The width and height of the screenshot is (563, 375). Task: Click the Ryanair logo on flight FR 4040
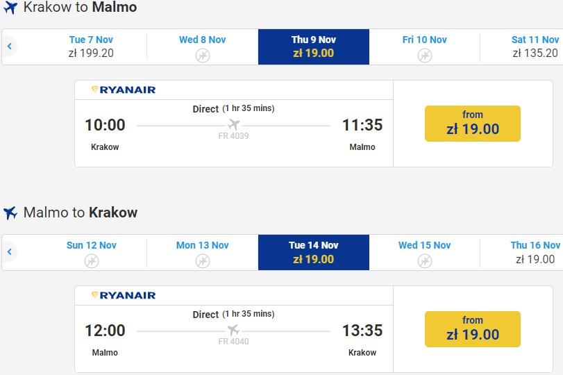point(124,295)
